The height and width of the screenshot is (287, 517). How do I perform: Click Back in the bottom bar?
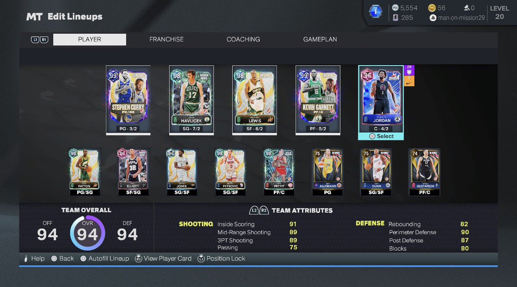(54, 259)
